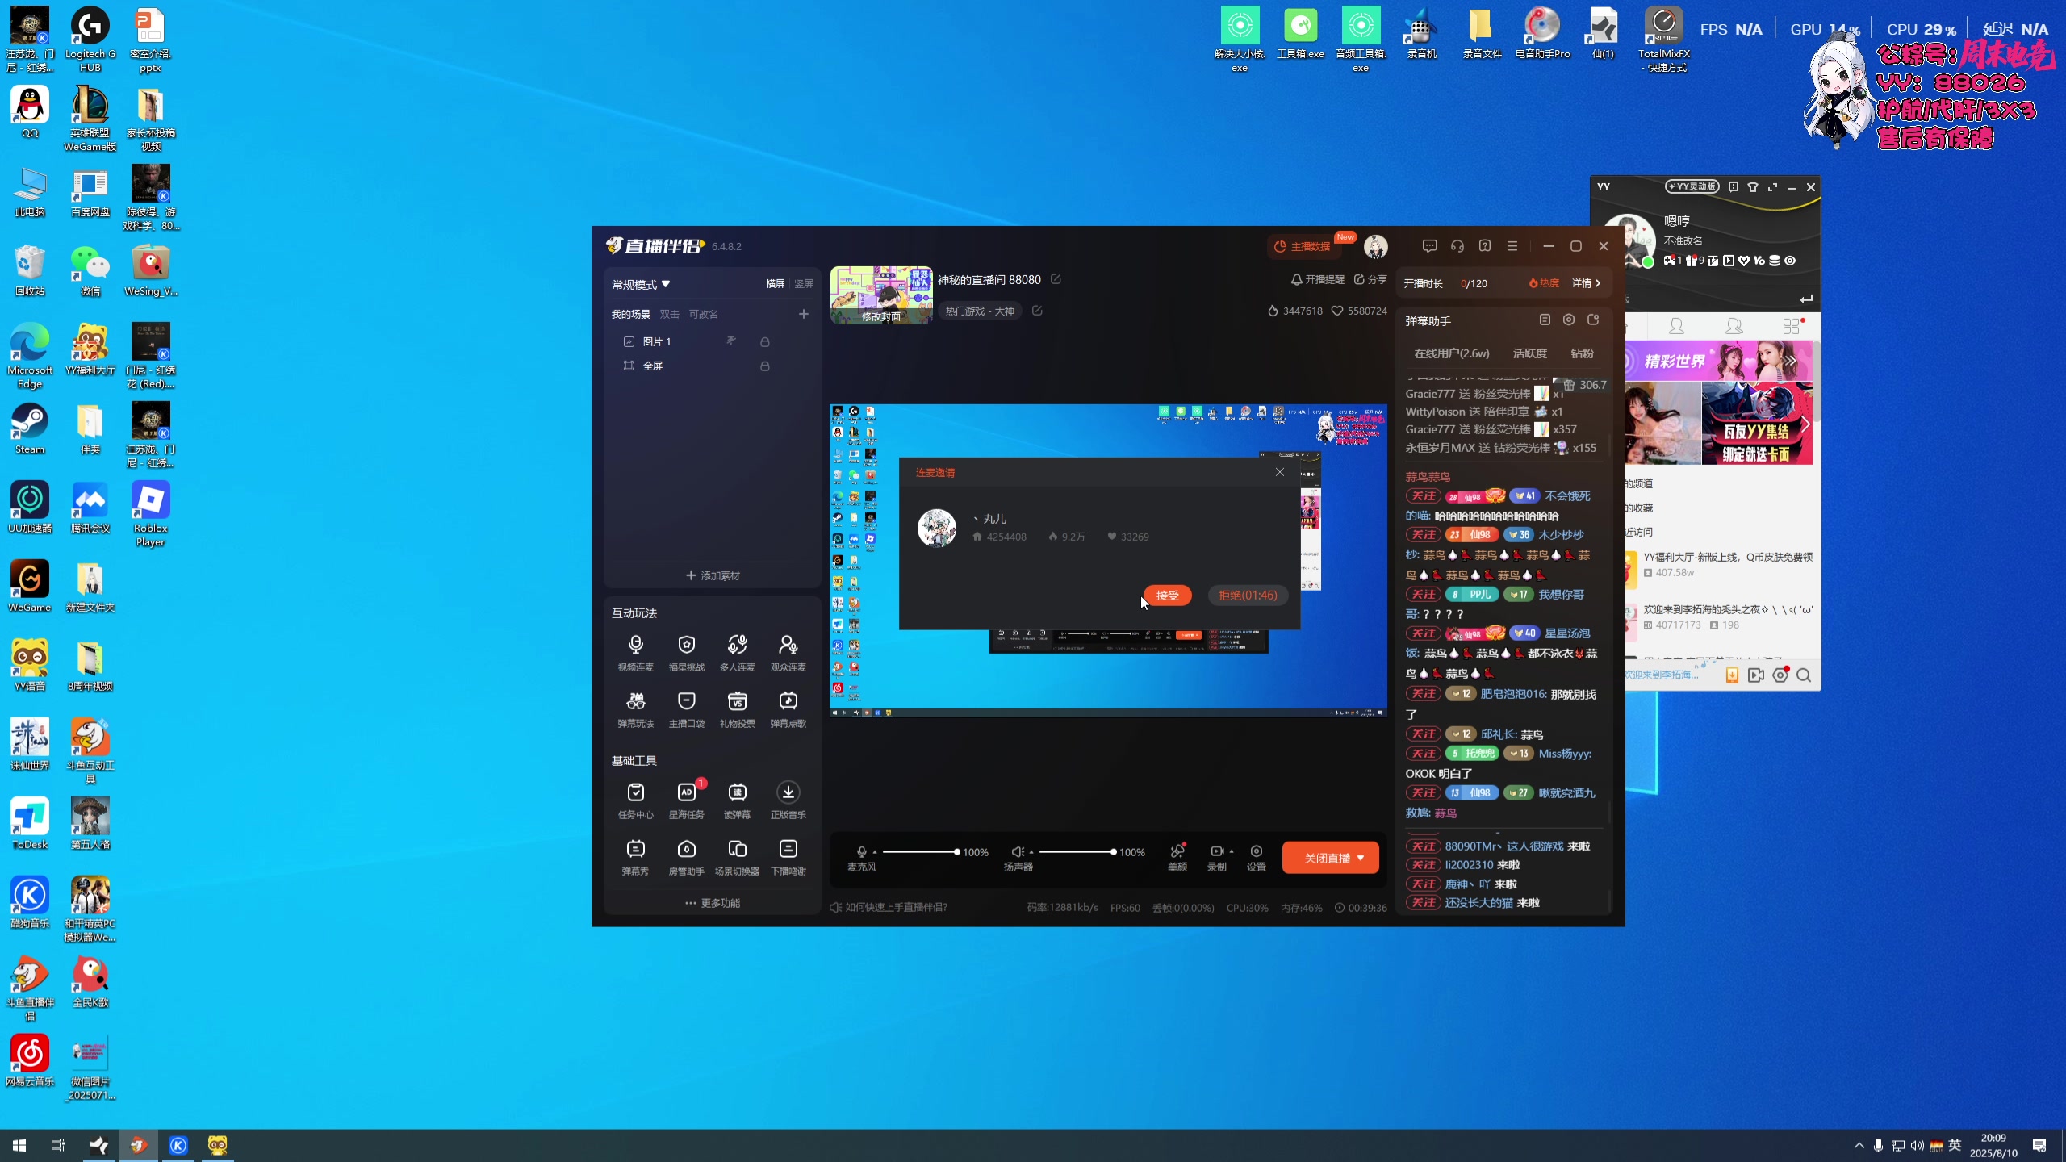Adjust the 扬声器 volume slider

point(1077,852)
